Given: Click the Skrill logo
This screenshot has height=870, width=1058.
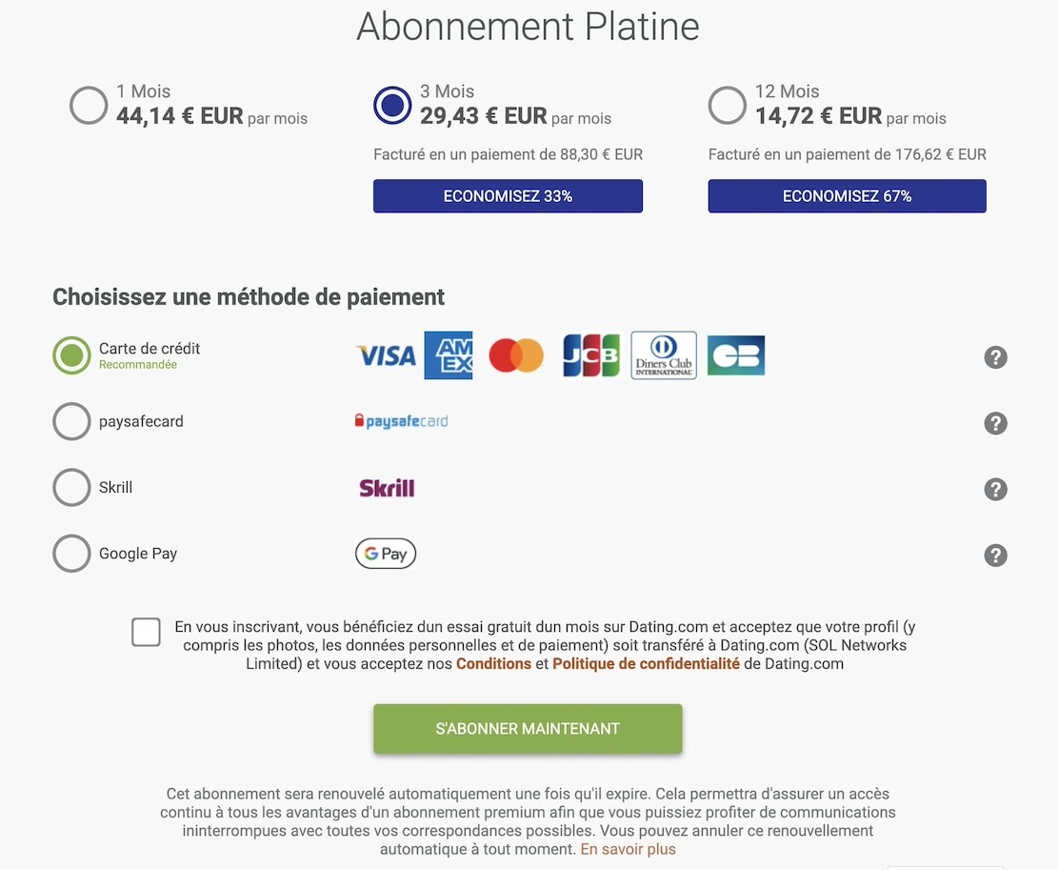Looking at the screenshot, I should click(x=386, y=487).
